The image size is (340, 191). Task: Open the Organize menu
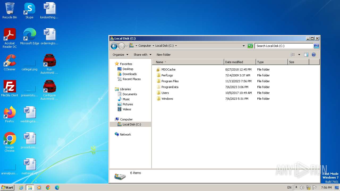tap(120, 55)
